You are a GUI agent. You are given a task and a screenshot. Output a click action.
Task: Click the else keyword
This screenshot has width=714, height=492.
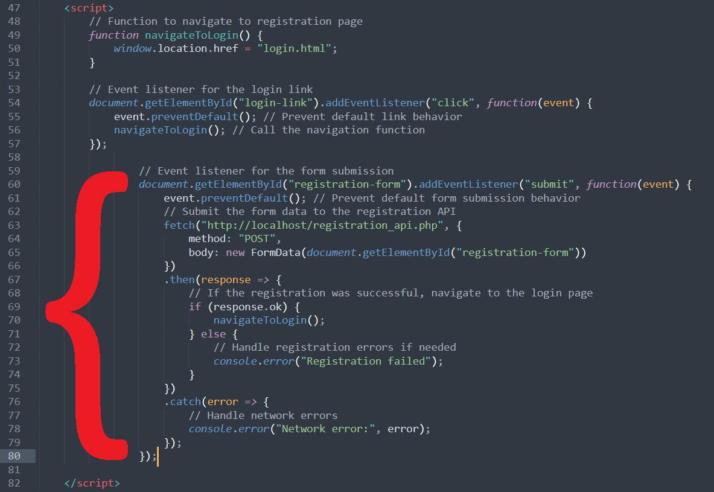coord(214,334)
